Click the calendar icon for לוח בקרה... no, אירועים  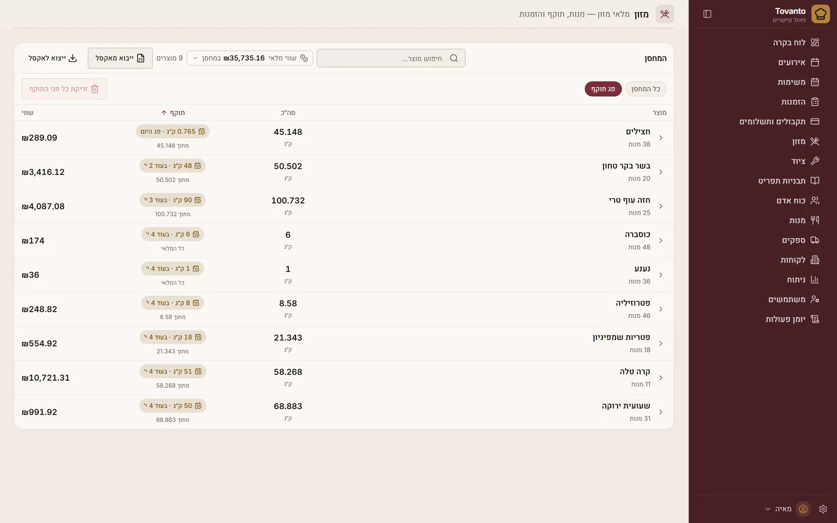click(x=815, y=62)
